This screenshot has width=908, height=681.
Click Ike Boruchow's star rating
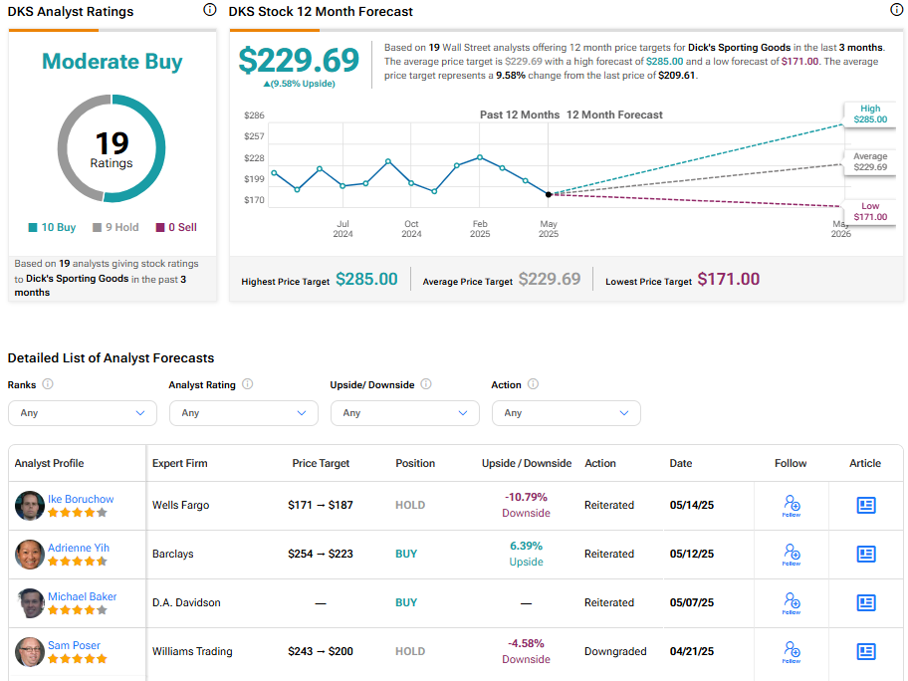pos(78,513)
